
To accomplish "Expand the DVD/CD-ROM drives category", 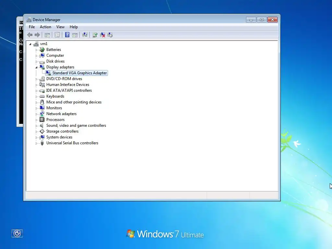I will tap(36, 79).
